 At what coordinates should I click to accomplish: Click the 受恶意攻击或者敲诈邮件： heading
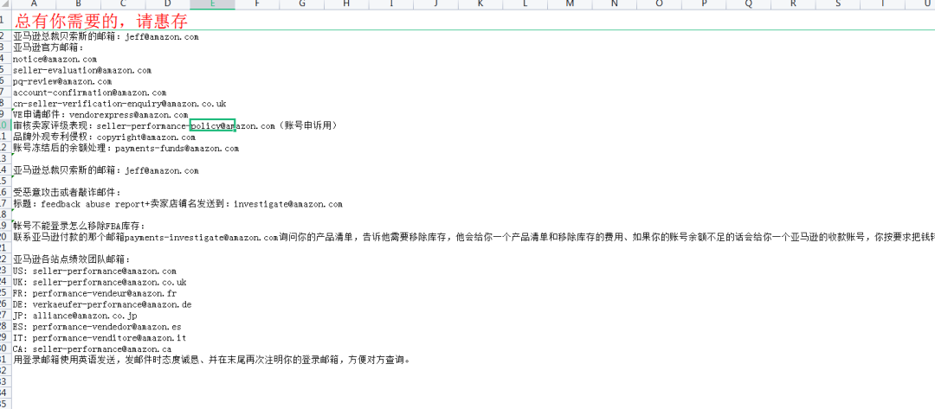[68, 193]
